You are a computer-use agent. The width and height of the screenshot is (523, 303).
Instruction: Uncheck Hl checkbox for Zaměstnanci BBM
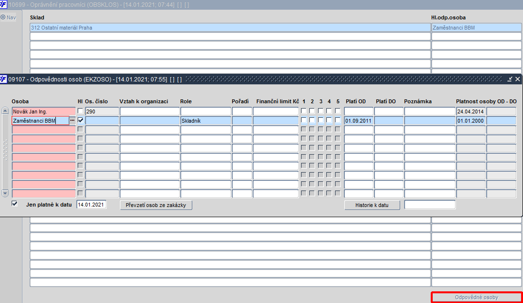click(81, 120)
